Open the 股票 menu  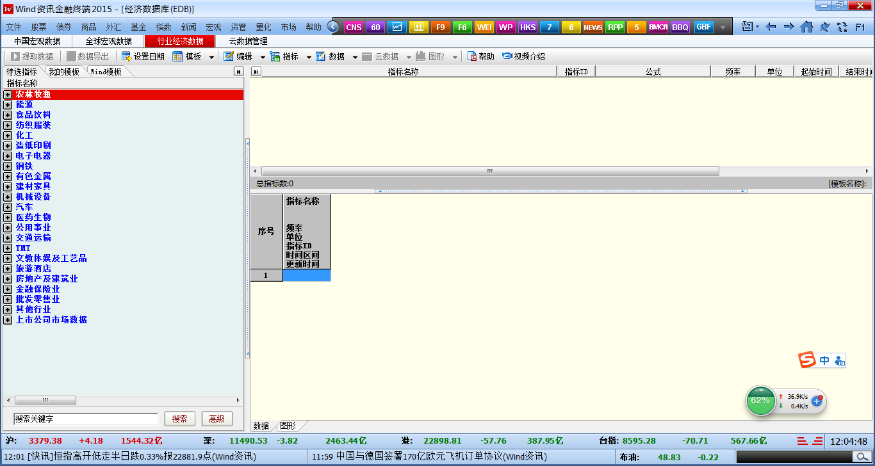click(38, 28)
